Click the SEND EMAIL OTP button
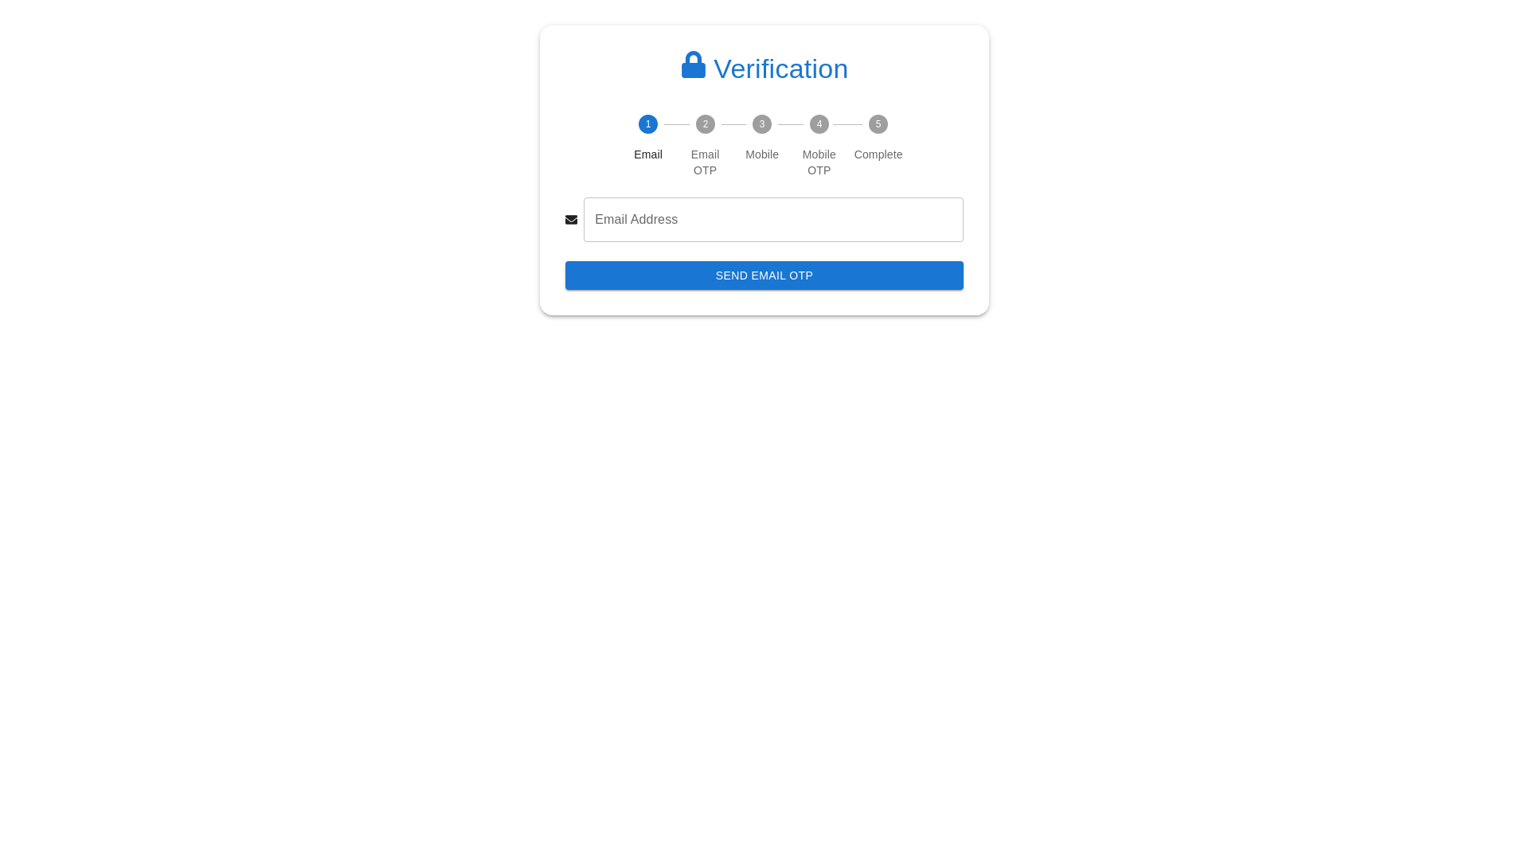Image resolution: width=1529 pixels, height=860 pixels. [x=764, y=276]
